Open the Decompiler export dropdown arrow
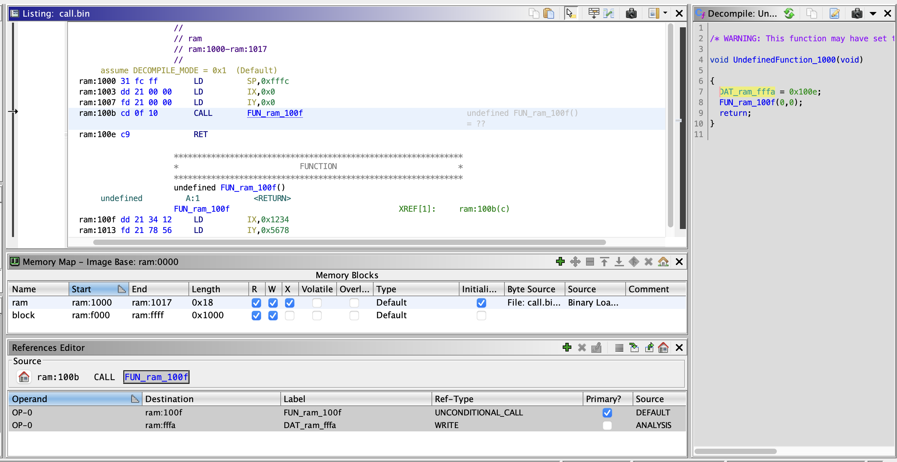 [873, 13]
